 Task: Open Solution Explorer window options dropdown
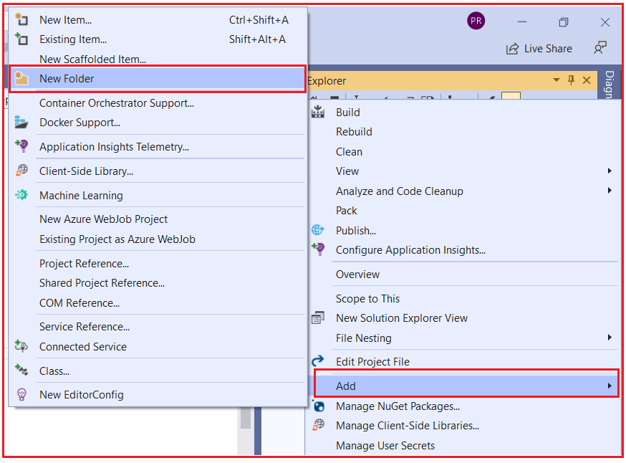click(556, 80)
